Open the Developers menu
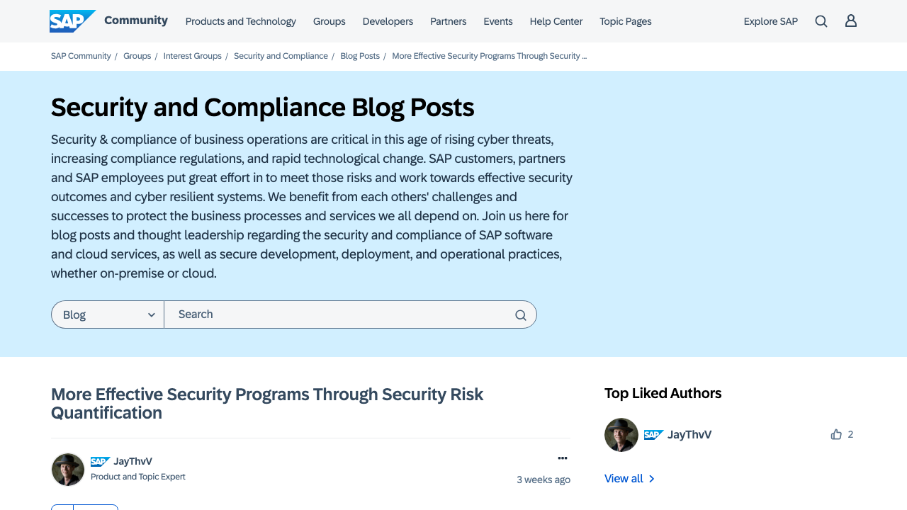 tap(388, 21)
